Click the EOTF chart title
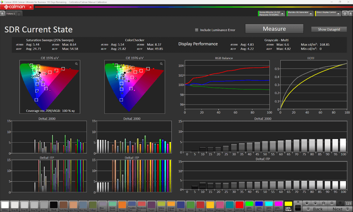 311,58
